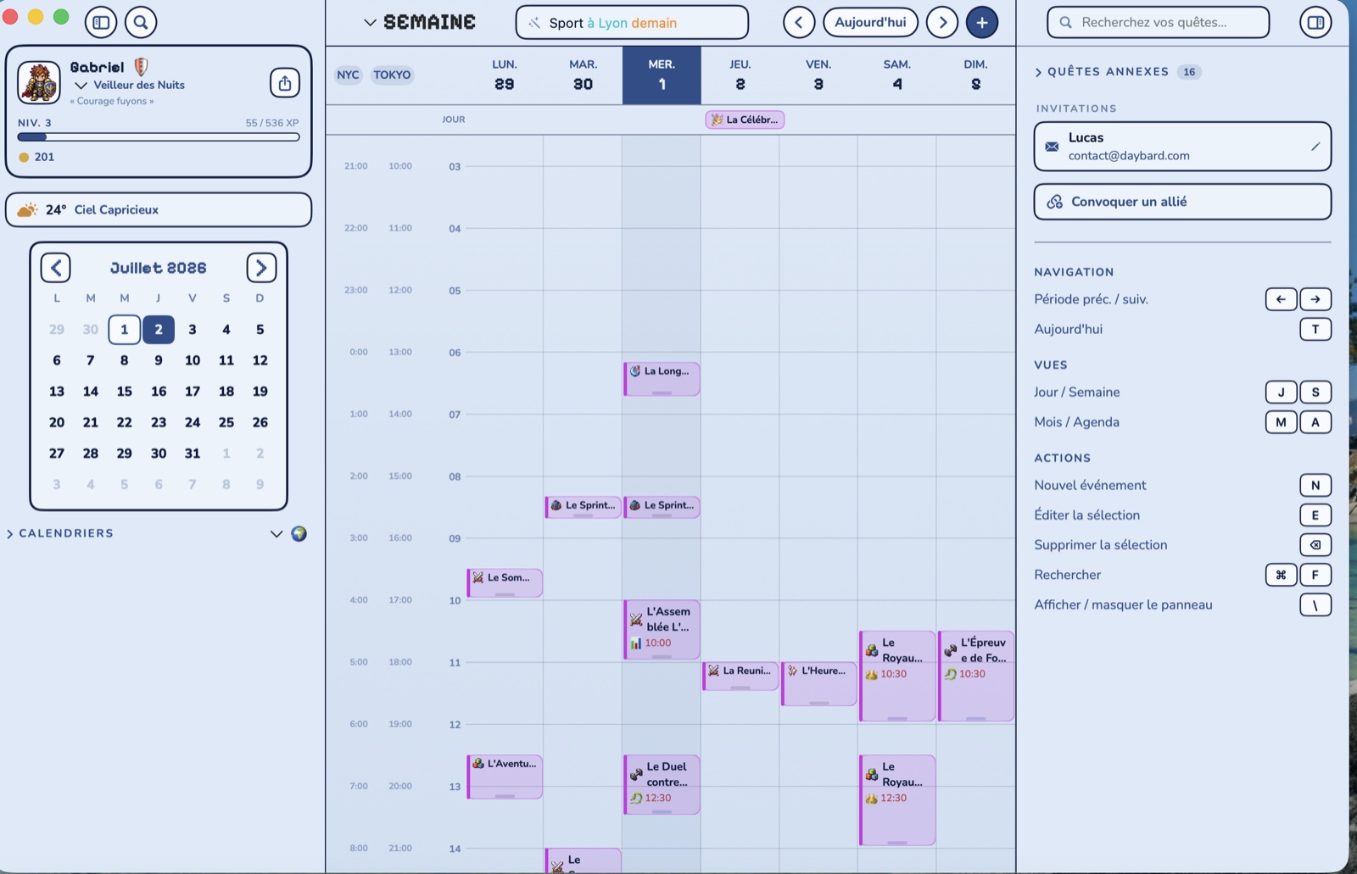Click the share icon in profile card

point(285,83)
